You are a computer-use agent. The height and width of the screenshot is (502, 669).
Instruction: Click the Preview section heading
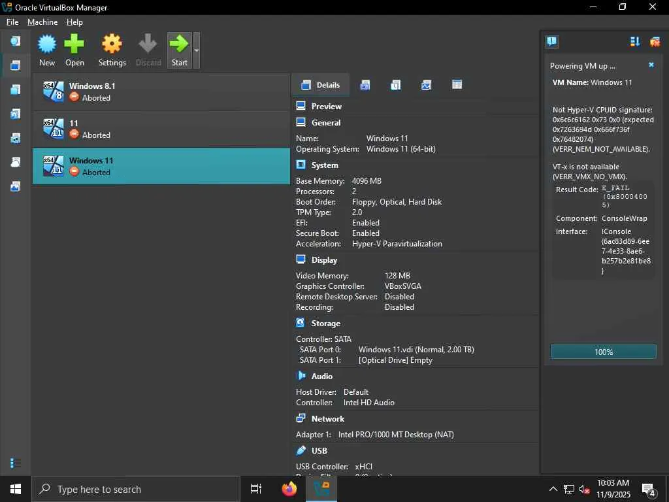point(327,107)
